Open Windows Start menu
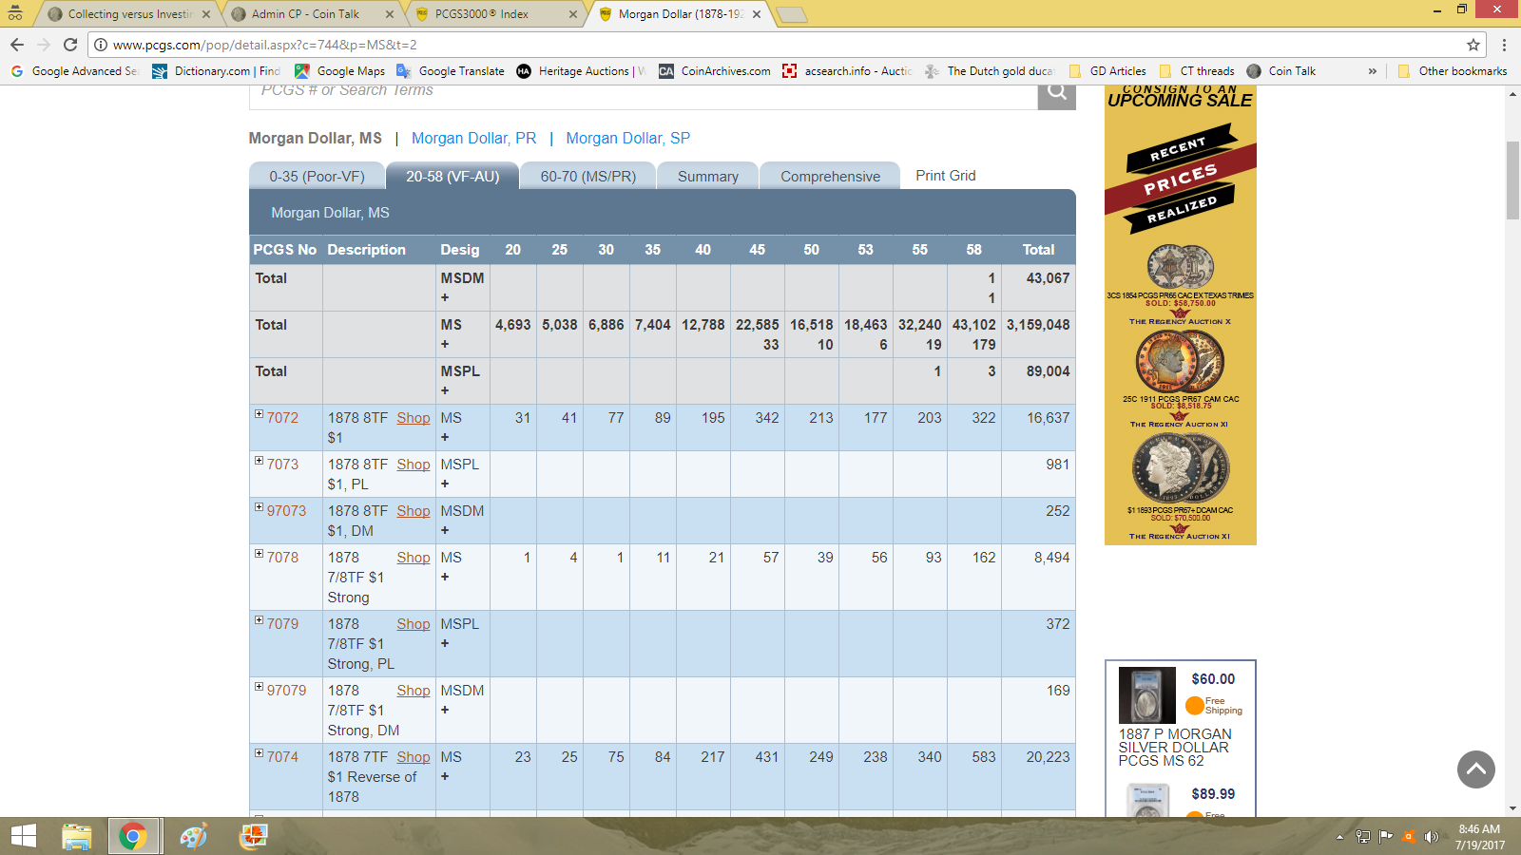The image size is (1521, 855). pyautogui.click(x=23, y=836)
